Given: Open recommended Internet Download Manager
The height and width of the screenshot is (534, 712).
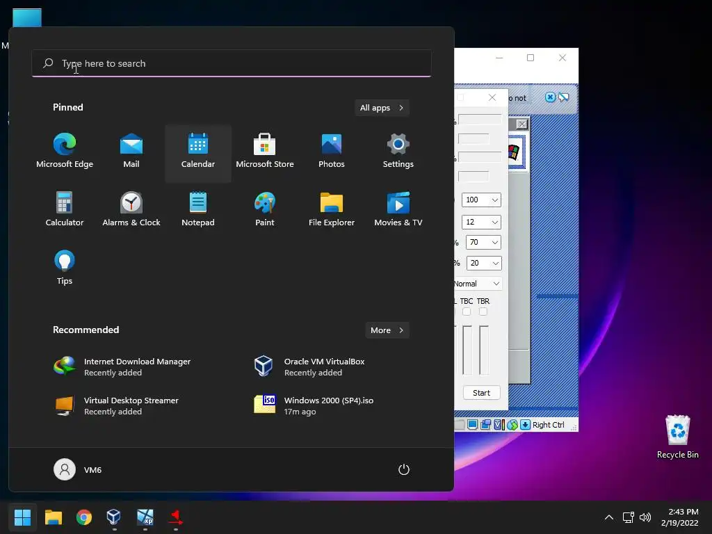Looking at the screenshot, I should [x=122, y=367].
